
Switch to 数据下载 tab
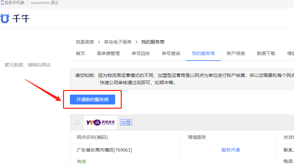click(266, 53)
